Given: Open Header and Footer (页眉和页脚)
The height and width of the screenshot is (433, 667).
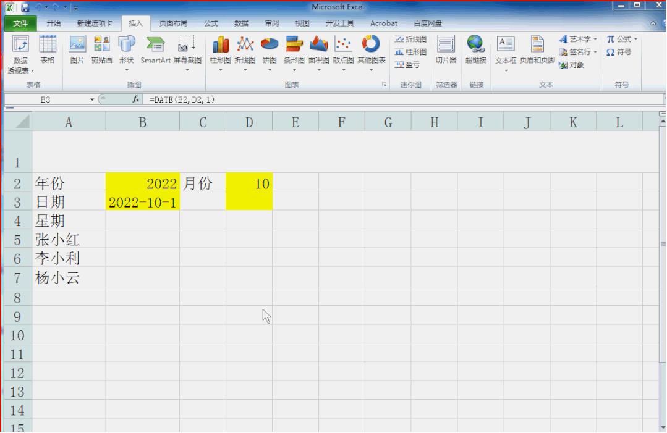Looking at the screenshot, I should (x=537, y=50).
